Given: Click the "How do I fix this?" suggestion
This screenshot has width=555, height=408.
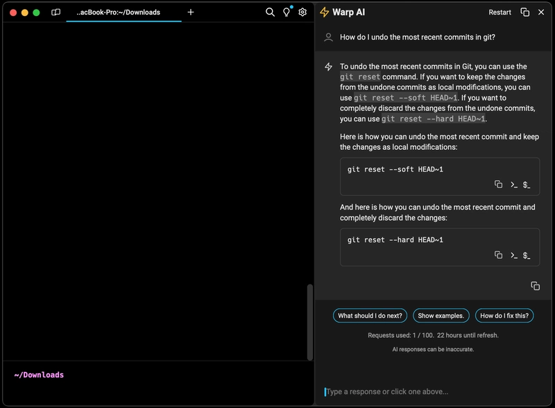Looking at the screenshot, I should pos(504,316).
